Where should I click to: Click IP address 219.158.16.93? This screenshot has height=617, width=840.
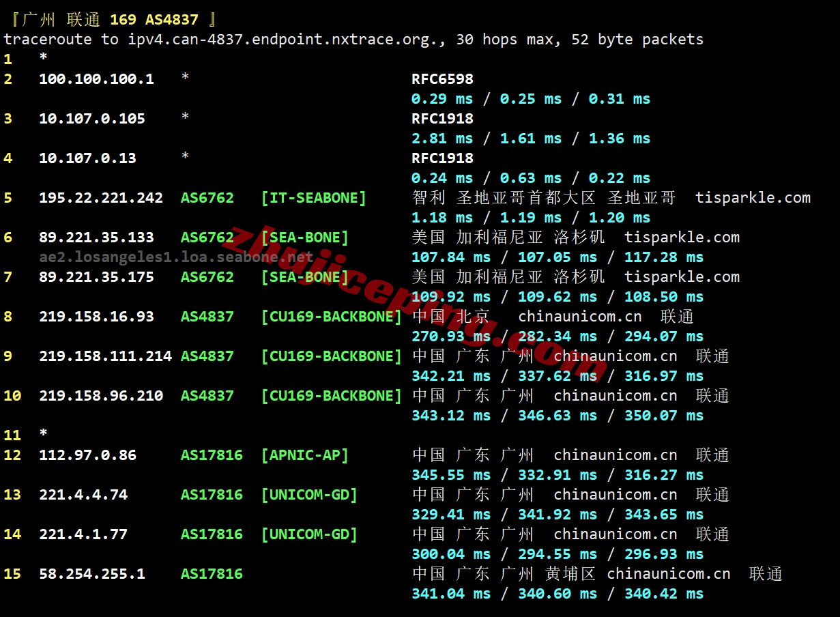(96, 317)
